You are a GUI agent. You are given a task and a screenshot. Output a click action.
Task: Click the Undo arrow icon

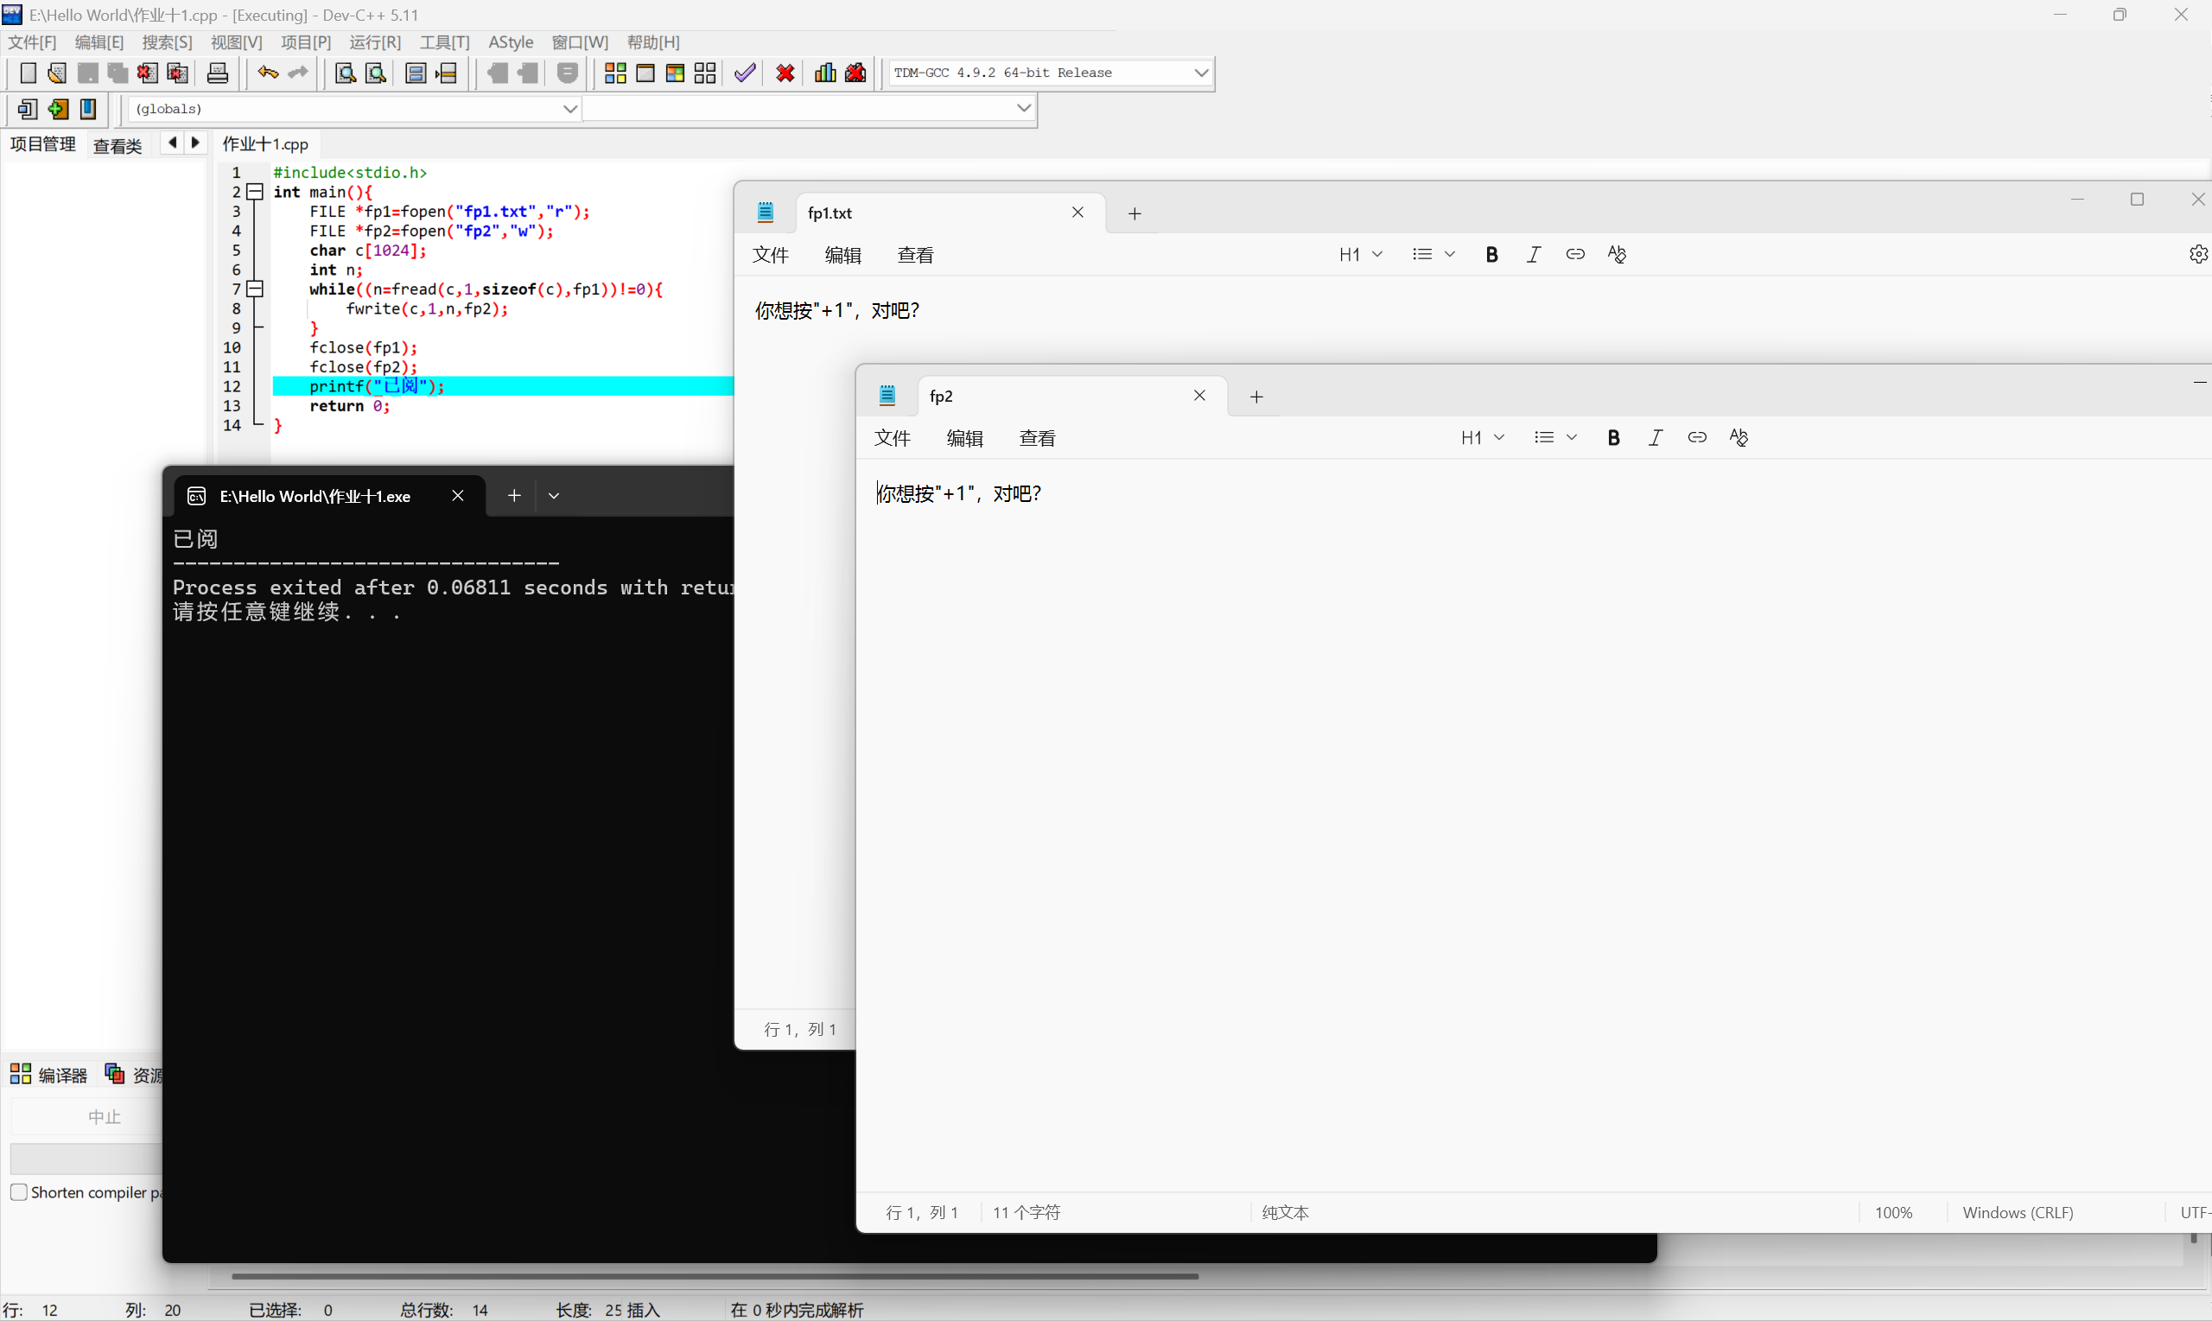pos(267,73)
